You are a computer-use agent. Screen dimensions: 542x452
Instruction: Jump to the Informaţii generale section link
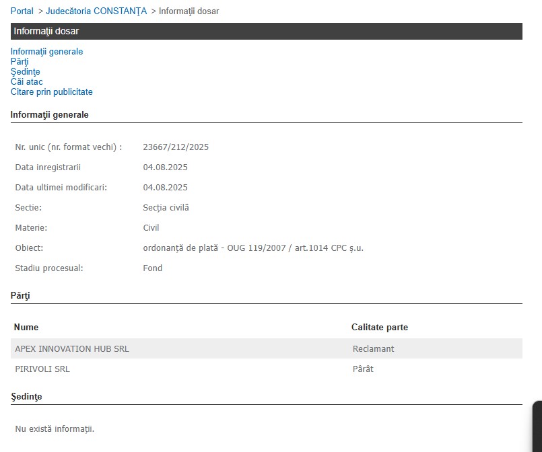(46, 51)
